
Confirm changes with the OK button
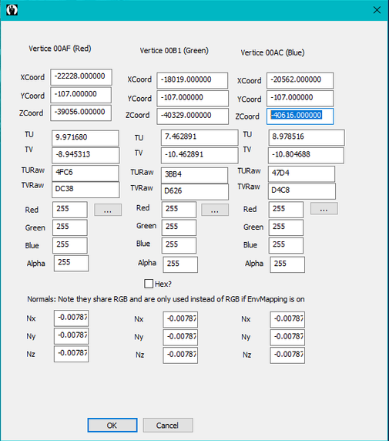[x=112, y=425]
